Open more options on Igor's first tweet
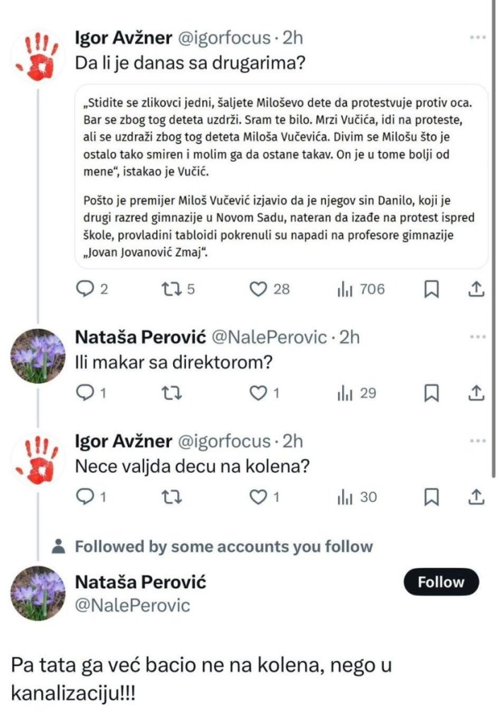Screen dimensions: 499x724 pyautogui.click(x=478, y=37)
